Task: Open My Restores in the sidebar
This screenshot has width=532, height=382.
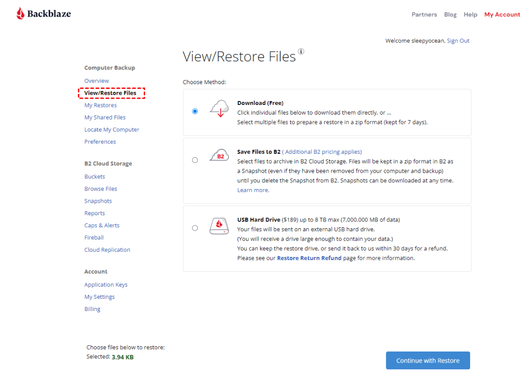Action: pos(101,105)
